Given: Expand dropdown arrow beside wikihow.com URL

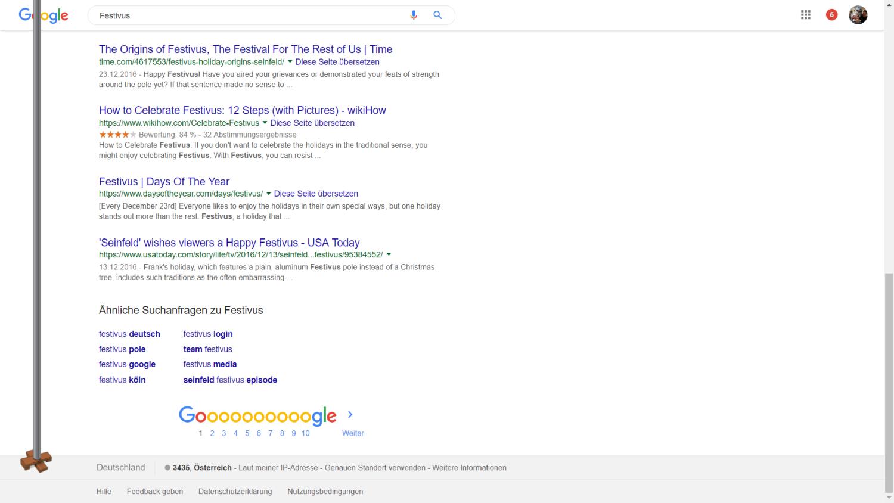Looking at the screenshot, I should coord(265,123).
